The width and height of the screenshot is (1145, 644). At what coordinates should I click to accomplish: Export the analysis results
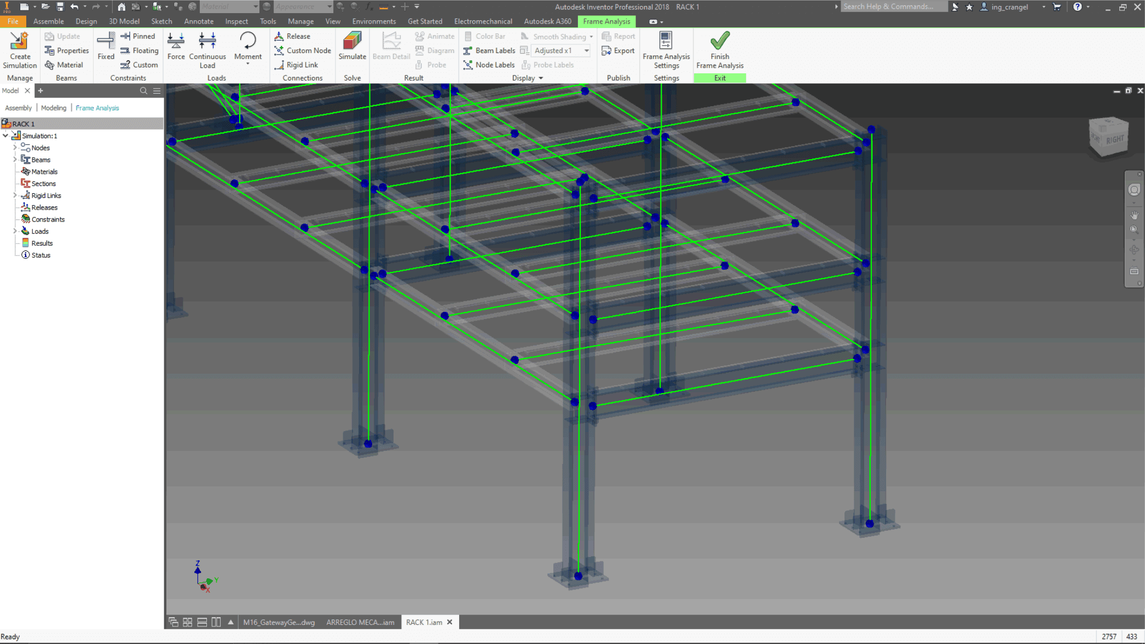point(618,50)
